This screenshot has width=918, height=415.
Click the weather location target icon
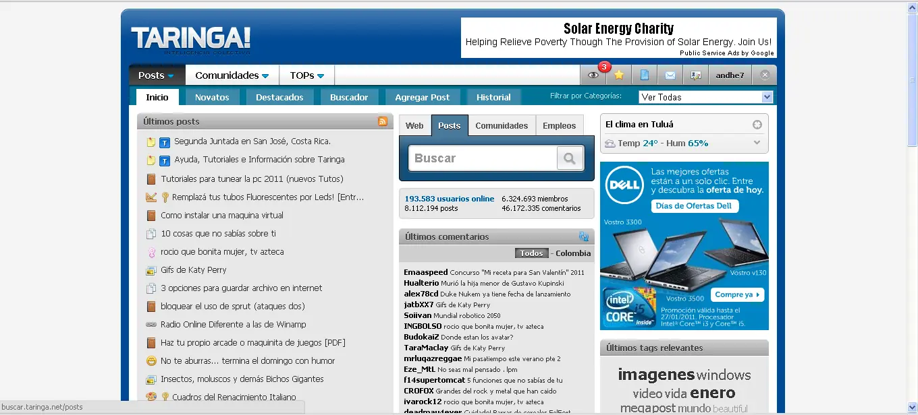757,125
